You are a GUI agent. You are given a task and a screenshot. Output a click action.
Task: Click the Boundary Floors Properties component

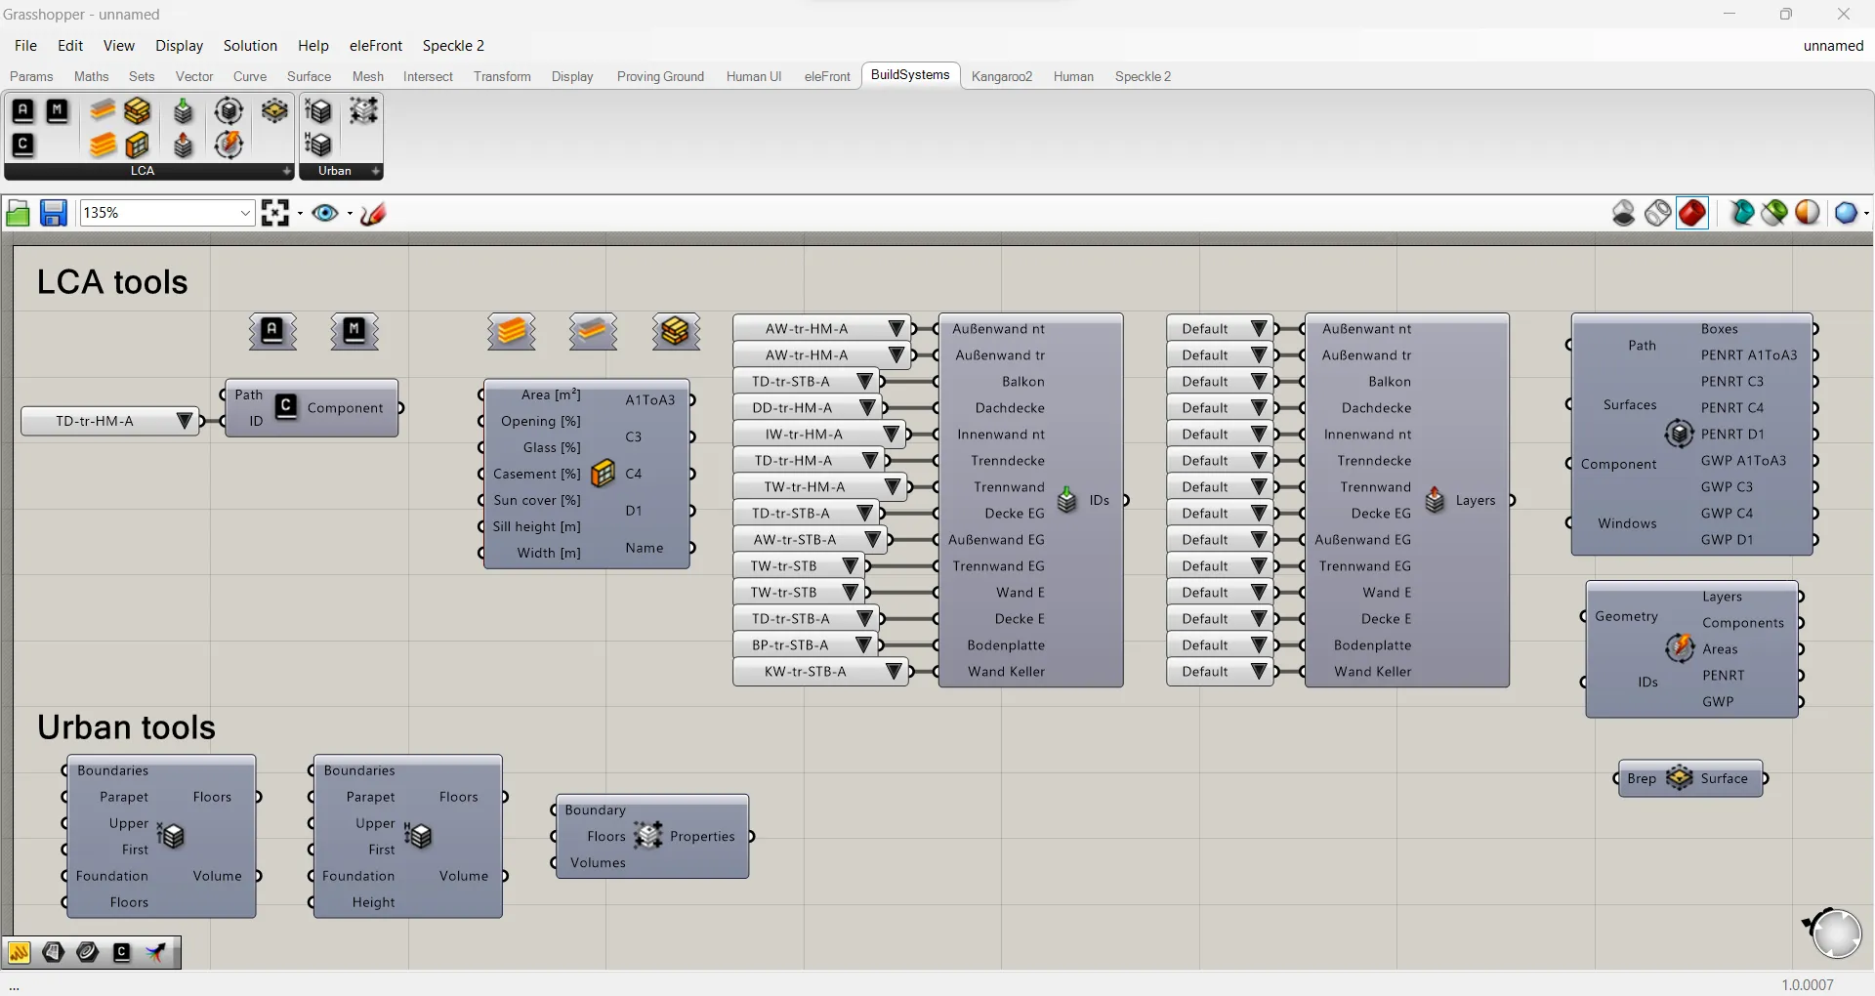tap(648, 836)
